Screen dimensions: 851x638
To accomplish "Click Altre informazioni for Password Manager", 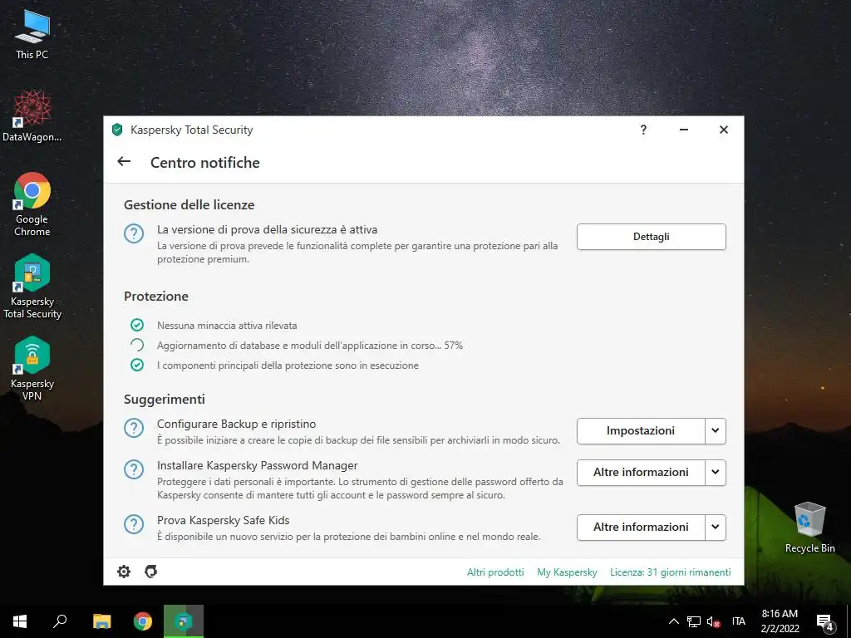I will (x=641, y=472).
